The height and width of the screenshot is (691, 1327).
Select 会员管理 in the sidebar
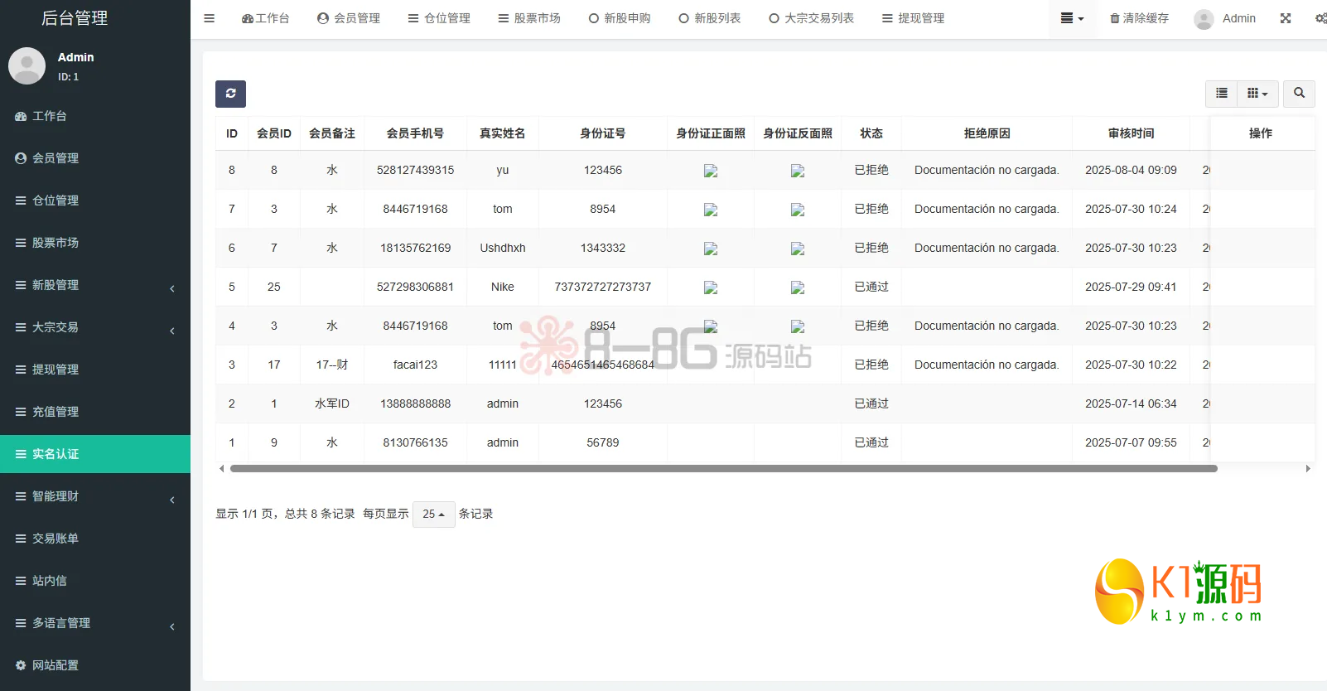tap(95, 158)
